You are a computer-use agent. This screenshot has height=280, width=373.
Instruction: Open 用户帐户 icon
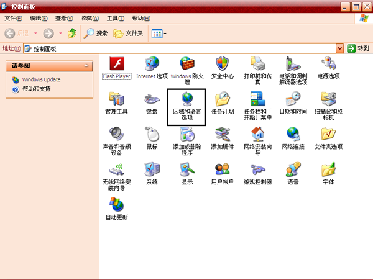click(222, 169)
